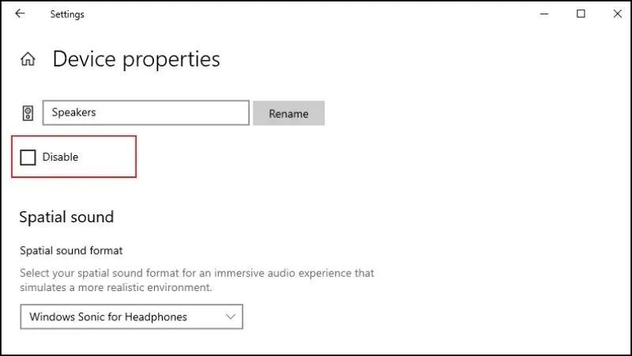The height and width of the screenshot is (356, 632).
Task: Click the spatial sound description paragraph
Action: pos(197,280)
